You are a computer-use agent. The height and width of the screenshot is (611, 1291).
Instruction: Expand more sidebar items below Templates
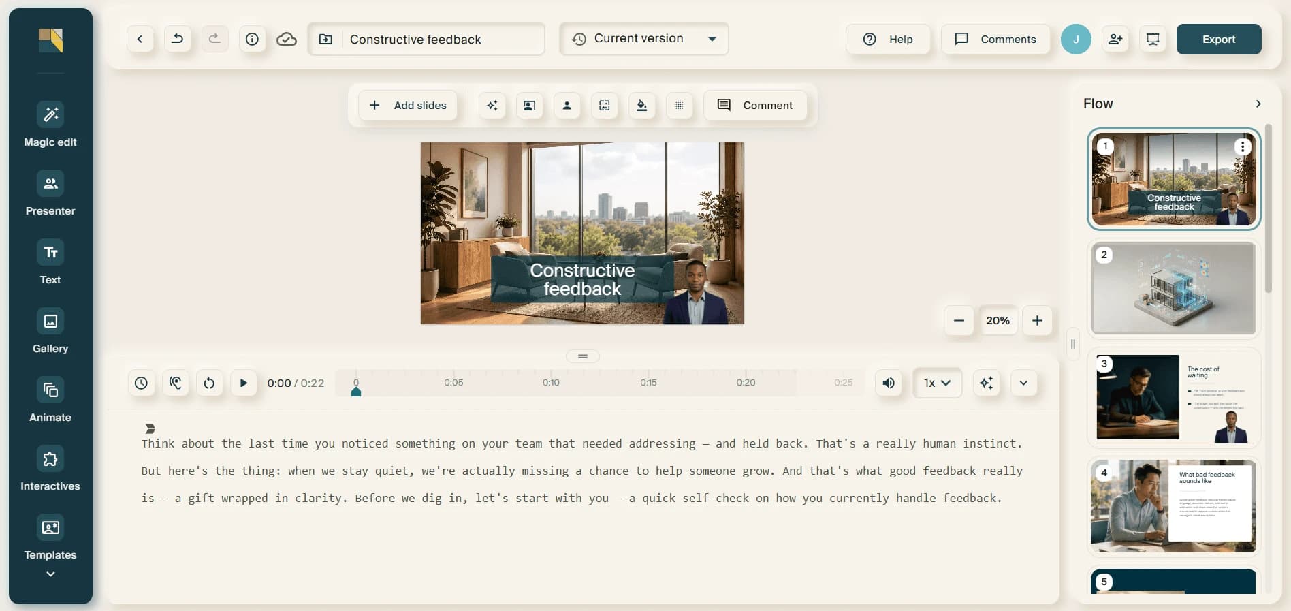coord(50,574)
